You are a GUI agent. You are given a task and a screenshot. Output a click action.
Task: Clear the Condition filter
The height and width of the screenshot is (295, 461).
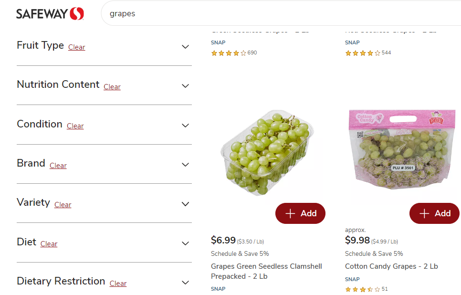pos(75,126)
